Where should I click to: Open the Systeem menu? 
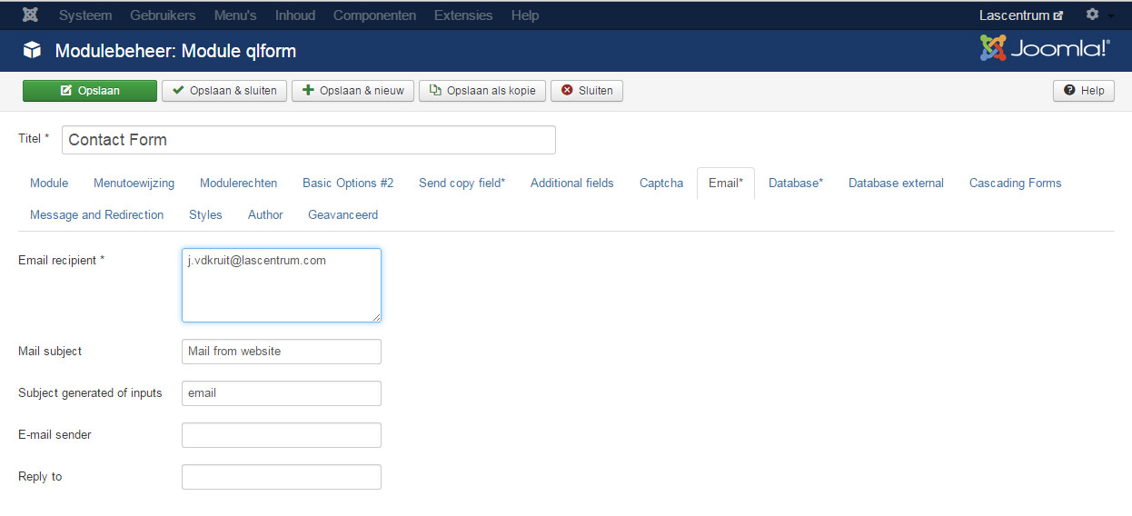pos(85,15)
